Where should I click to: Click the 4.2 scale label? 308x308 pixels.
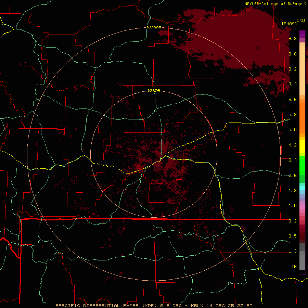[293, 145]
